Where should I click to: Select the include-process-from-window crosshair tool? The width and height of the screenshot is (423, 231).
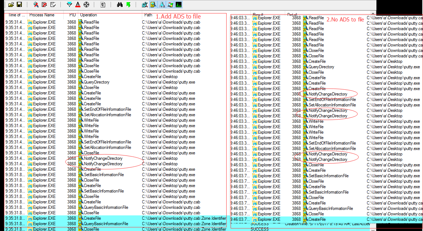coord(86,4)
